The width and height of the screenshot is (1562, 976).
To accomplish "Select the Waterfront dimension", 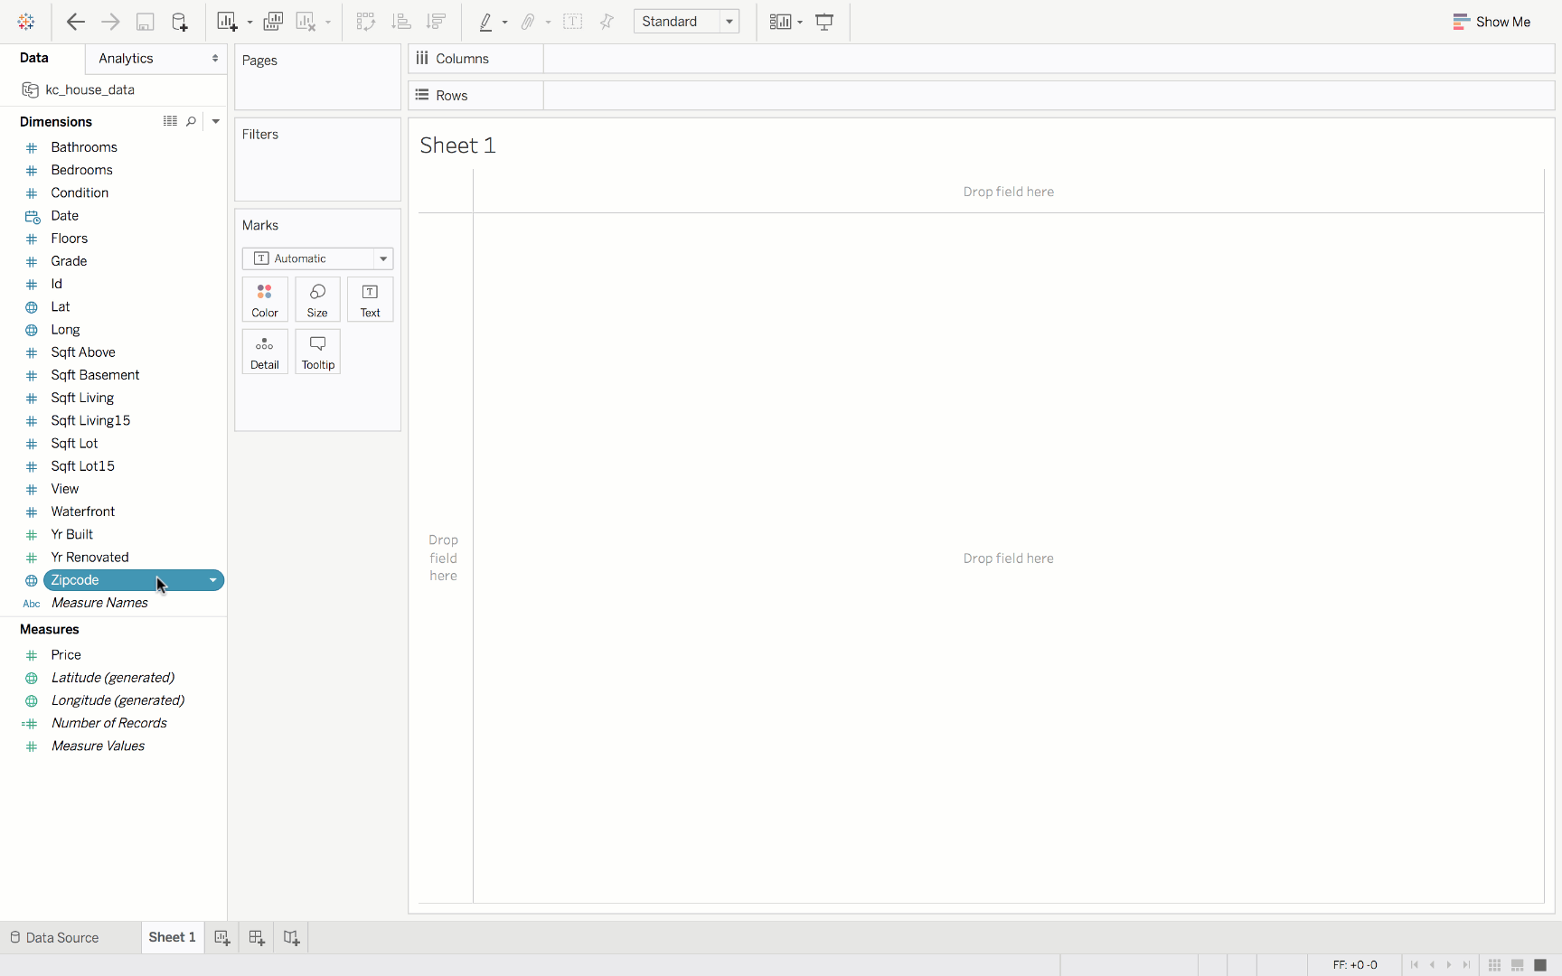I will (83, 511).
